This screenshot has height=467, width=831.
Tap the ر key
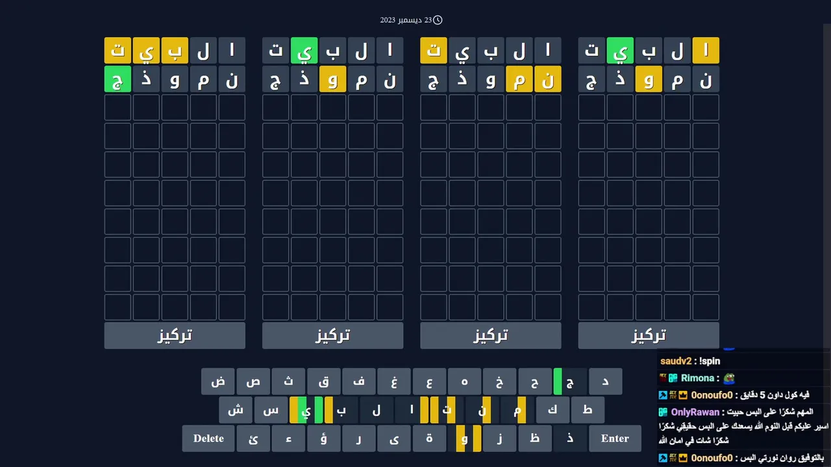[359, 438]
